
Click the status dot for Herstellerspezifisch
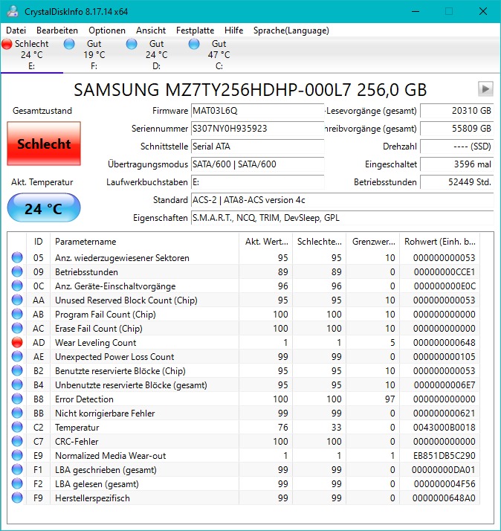tap(17, 498)
